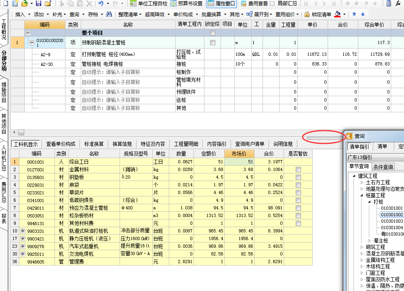This screenshot has height=291, width=404.
Task: Click the calculator icon
Action: point(389,3)
